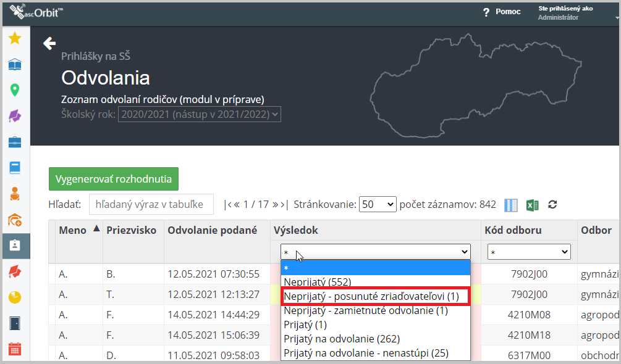
Task: Click the počet záznamov: 842 text
Action: point(447,204)
